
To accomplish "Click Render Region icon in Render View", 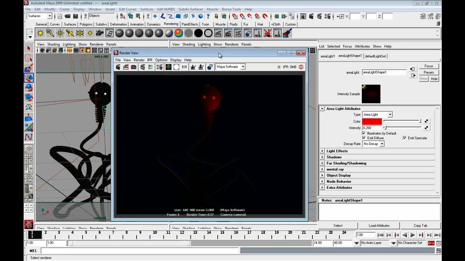I will [x=126, y=67].
